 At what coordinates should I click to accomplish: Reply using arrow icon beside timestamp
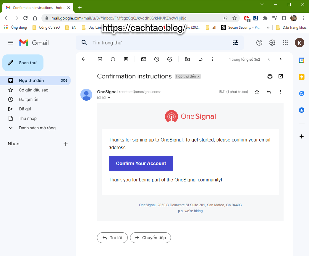pos(269,92)
